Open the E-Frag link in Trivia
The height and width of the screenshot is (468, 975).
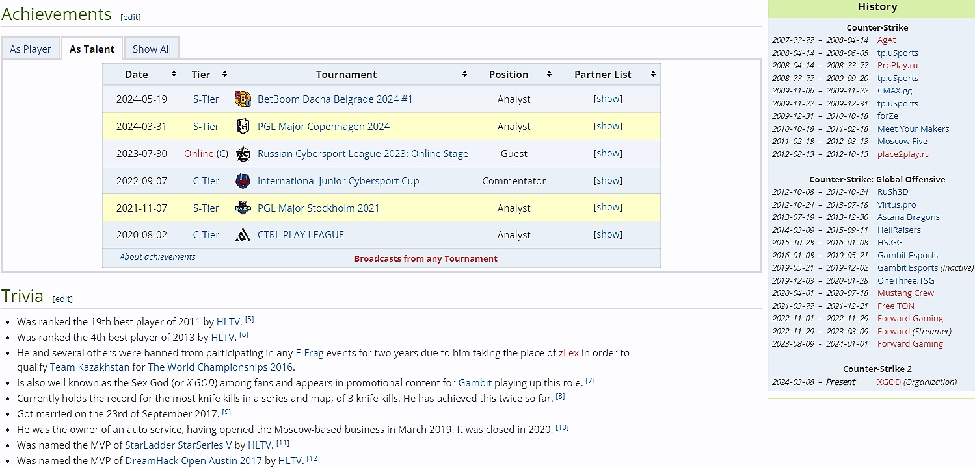310,353
